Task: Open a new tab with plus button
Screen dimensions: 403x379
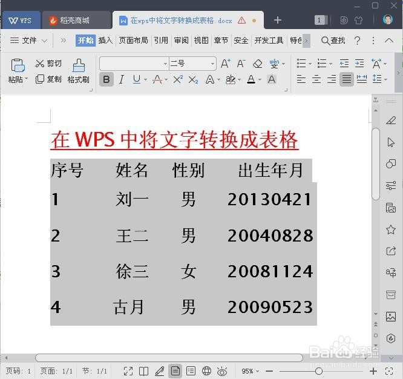Action: (278, 20)
